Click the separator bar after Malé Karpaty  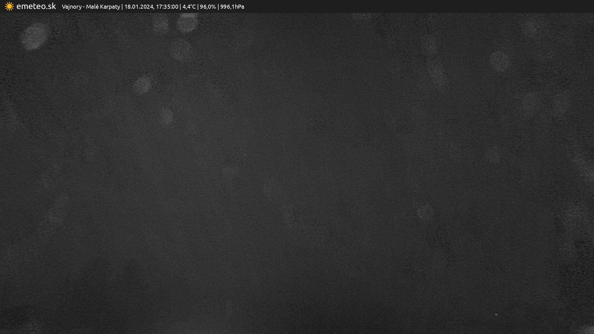[122, 6]
